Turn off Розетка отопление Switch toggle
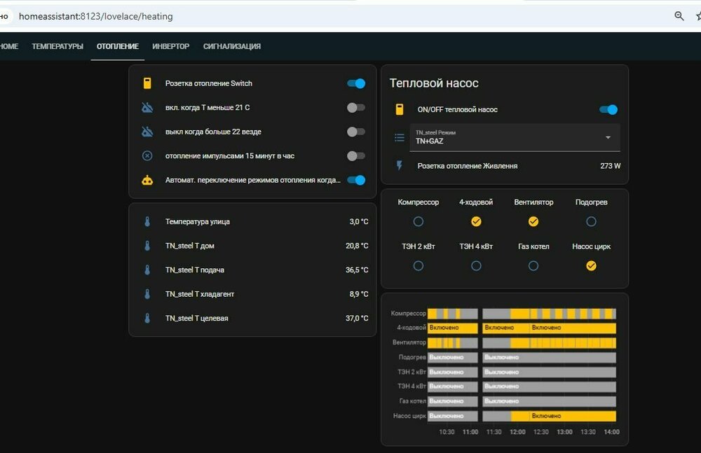The height and width of the screenshot is (453, 701). tap(356, 83)
